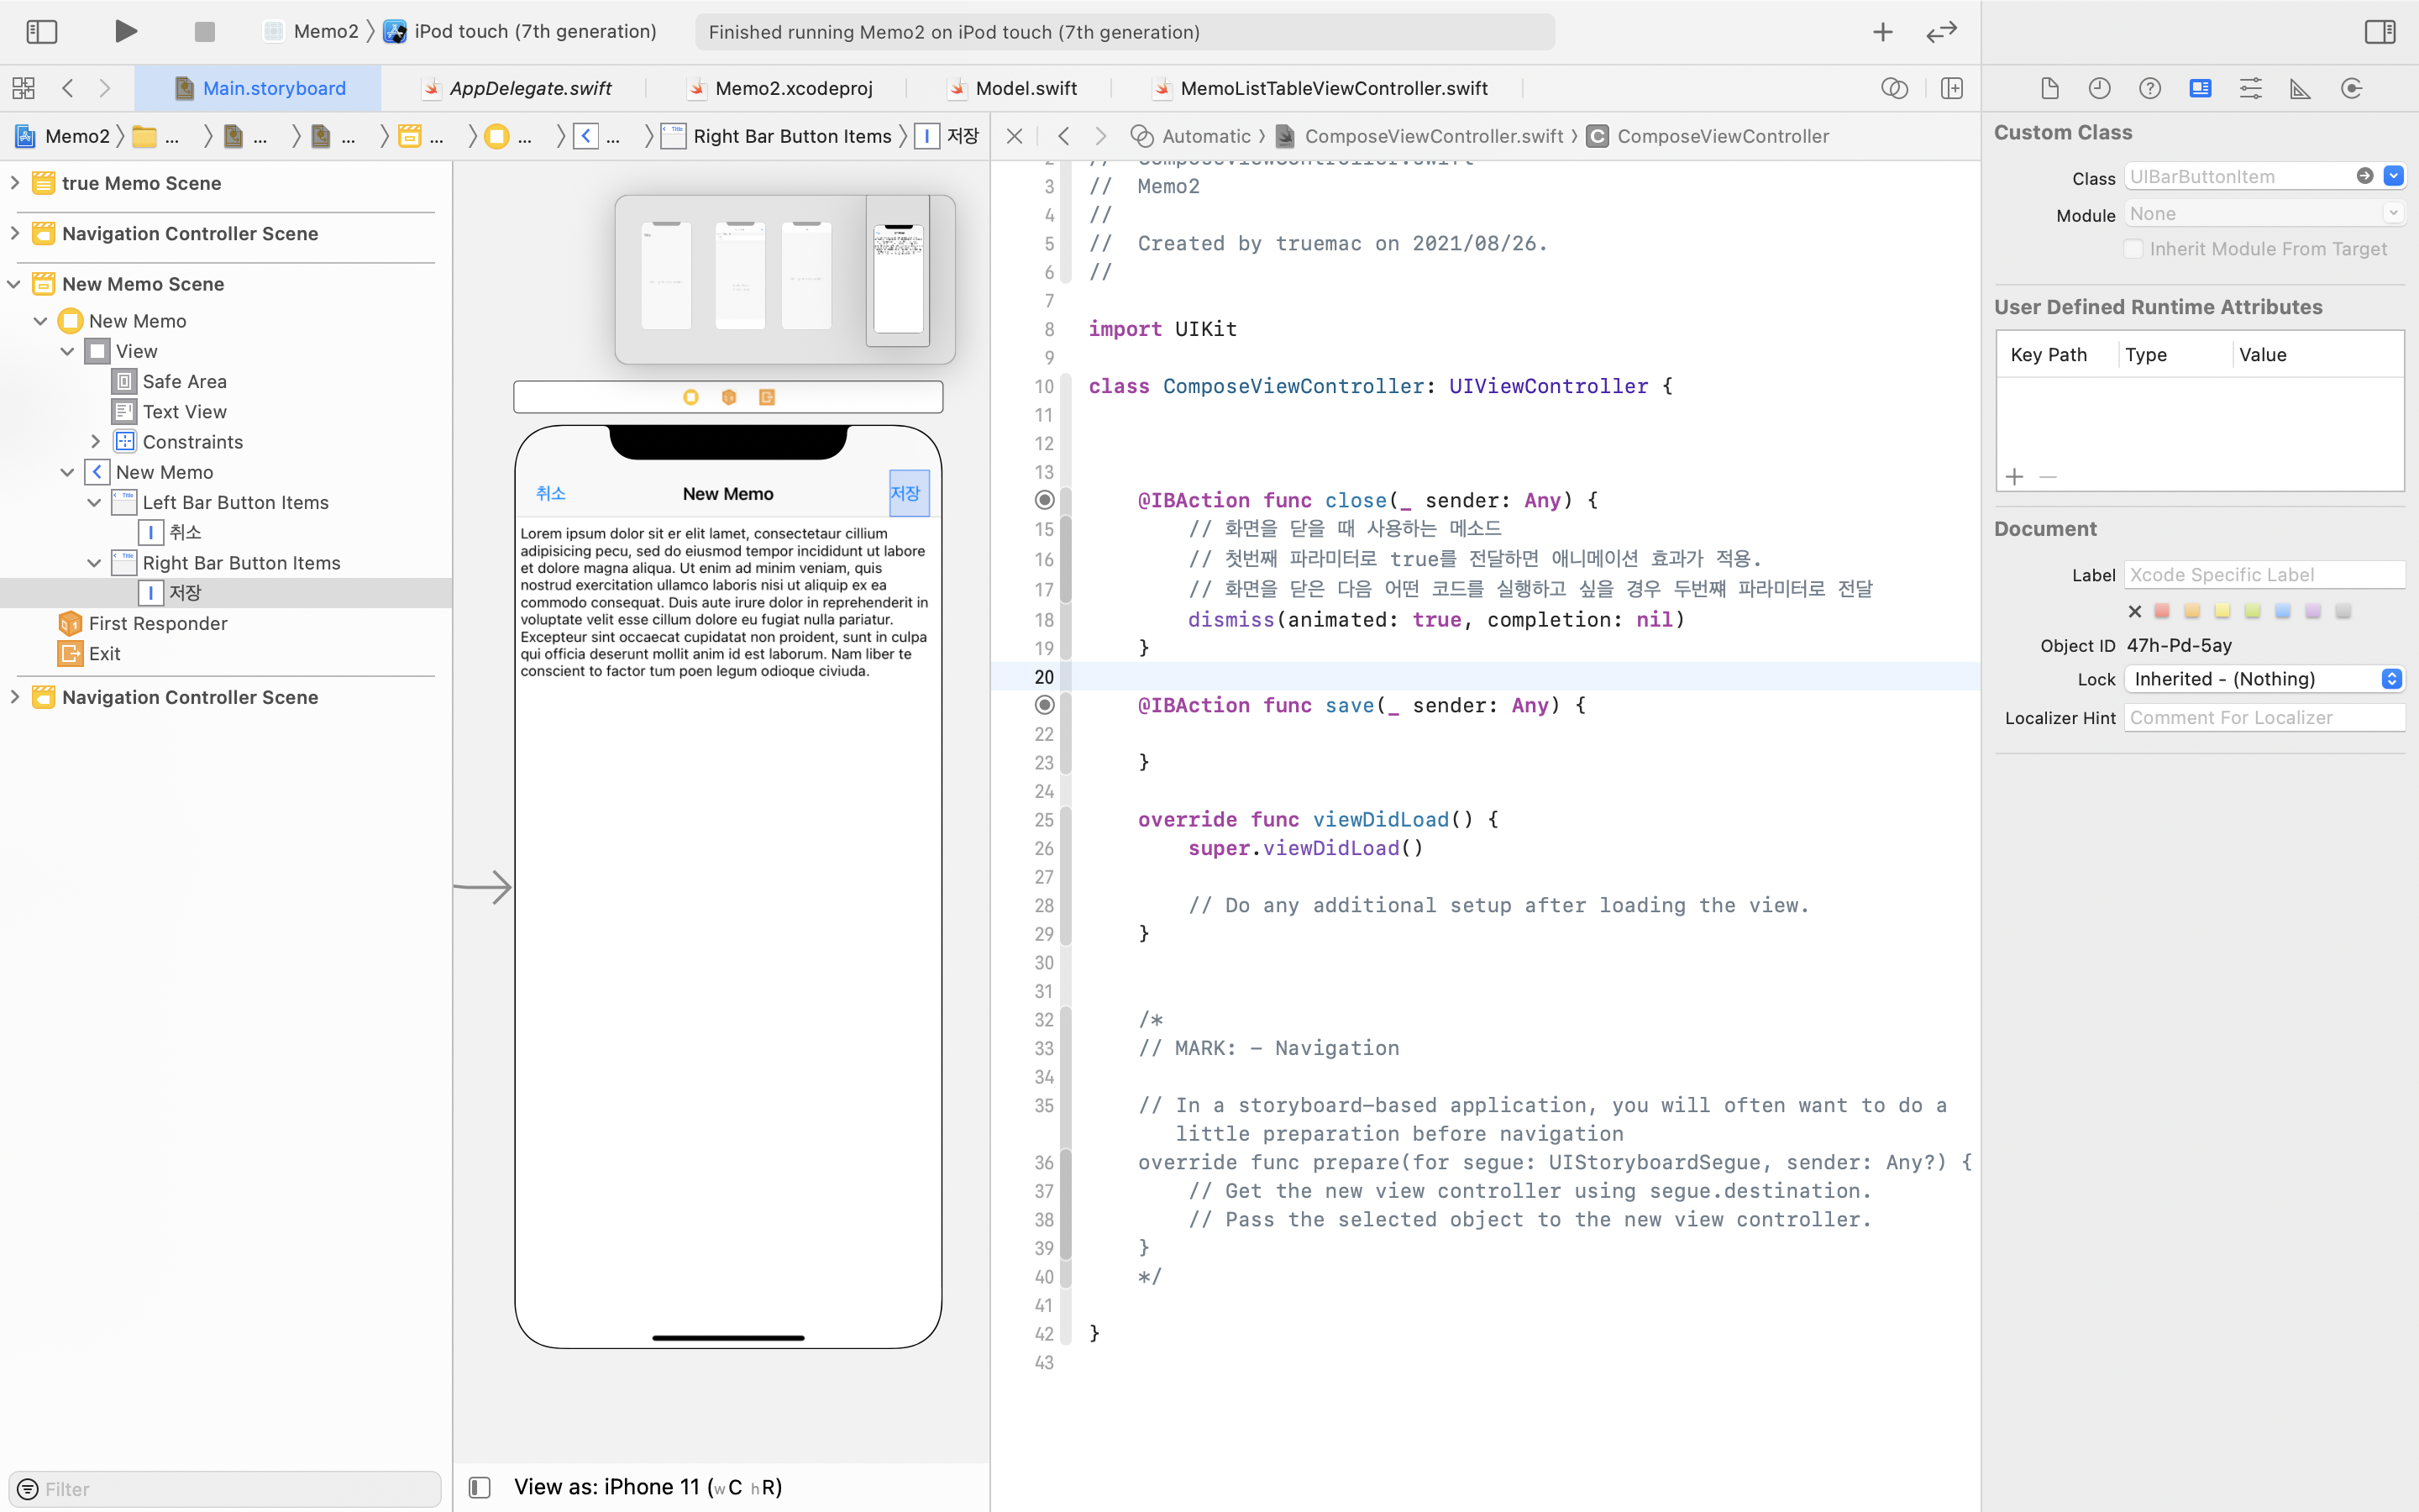
Task: Enable Inherit Module From Target checkbox
Action: pos(2133,249)
